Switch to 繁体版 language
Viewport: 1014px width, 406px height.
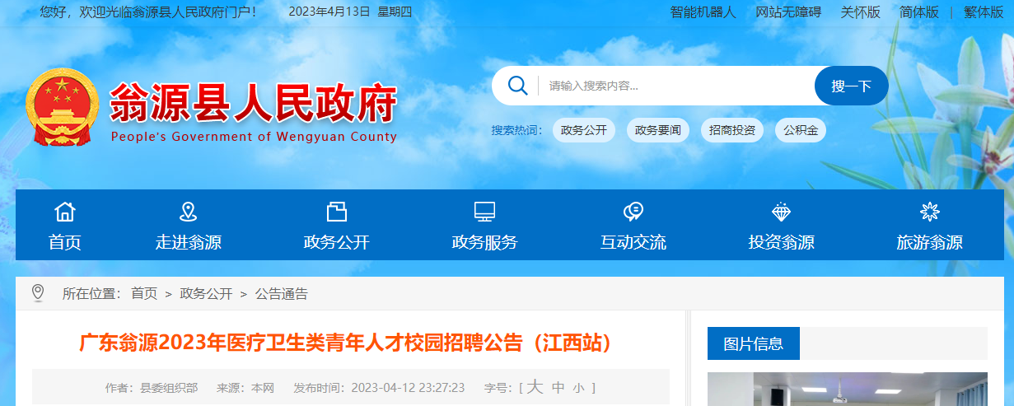click(984, 12)
